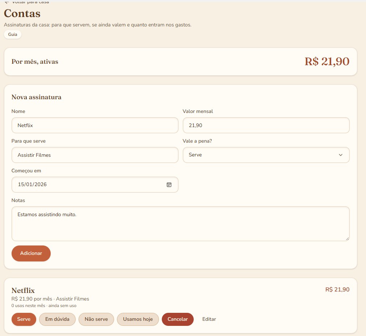Focus the Notas text area
The height and width of the screenshot is (336, 366).
point(180,224)
